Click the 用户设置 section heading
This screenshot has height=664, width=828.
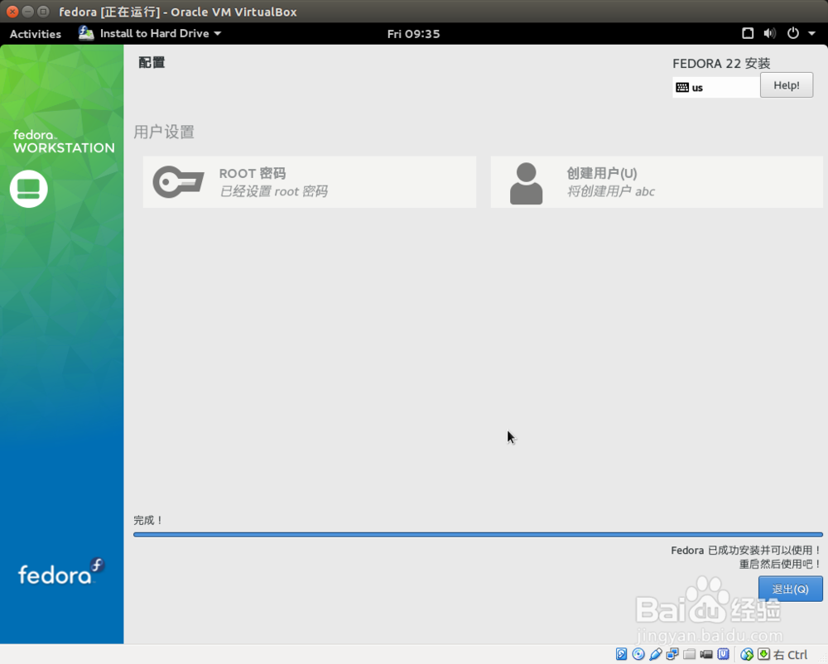(x=164, y=132)
